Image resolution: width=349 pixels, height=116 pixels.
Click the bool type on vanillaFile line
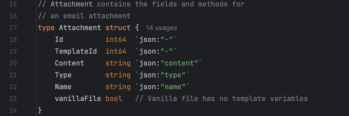coord(114,99)
